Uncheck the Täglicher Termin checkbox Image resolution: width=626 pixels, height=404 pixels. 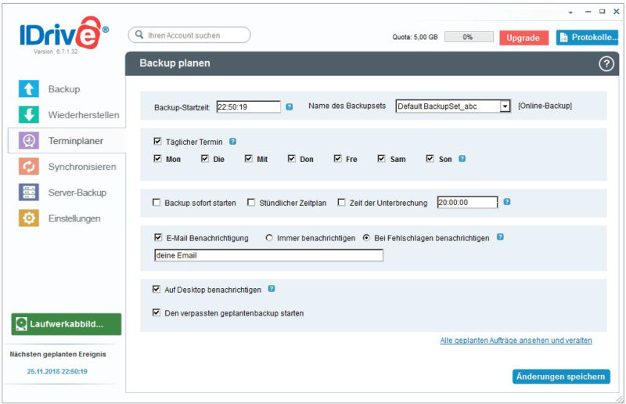pyautogui.click(x=157, y=142)
